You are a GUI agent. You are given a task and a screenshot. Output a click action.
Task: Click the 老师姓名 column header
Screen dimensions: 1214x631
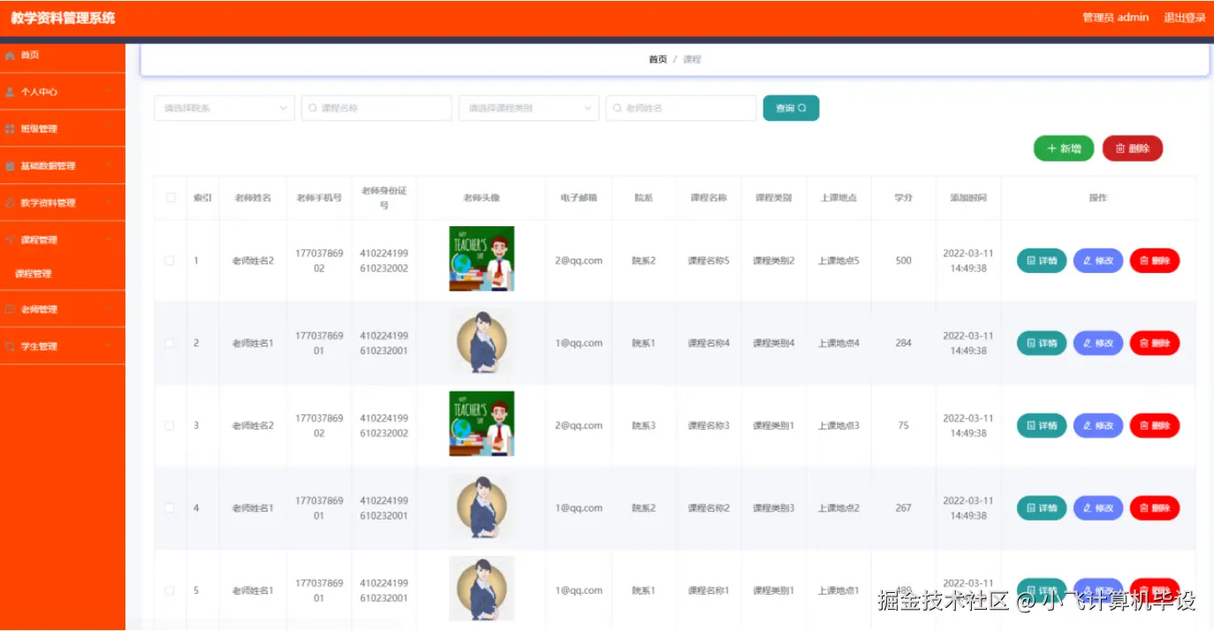pyautogui.click(x=253, y=198)
